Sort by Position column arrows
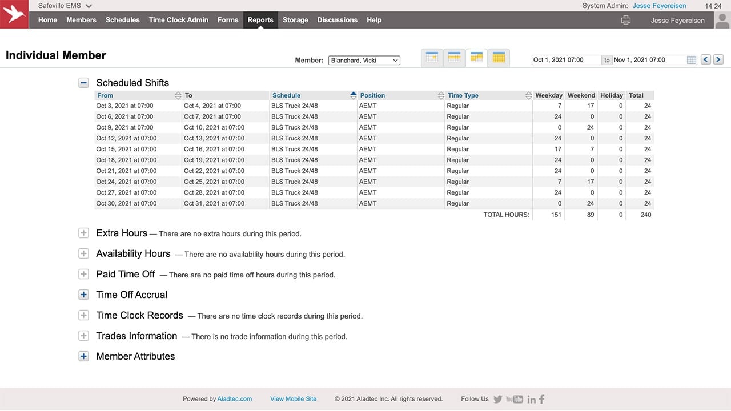This screenshot has height=411, width=731. [x=441, y=95]
